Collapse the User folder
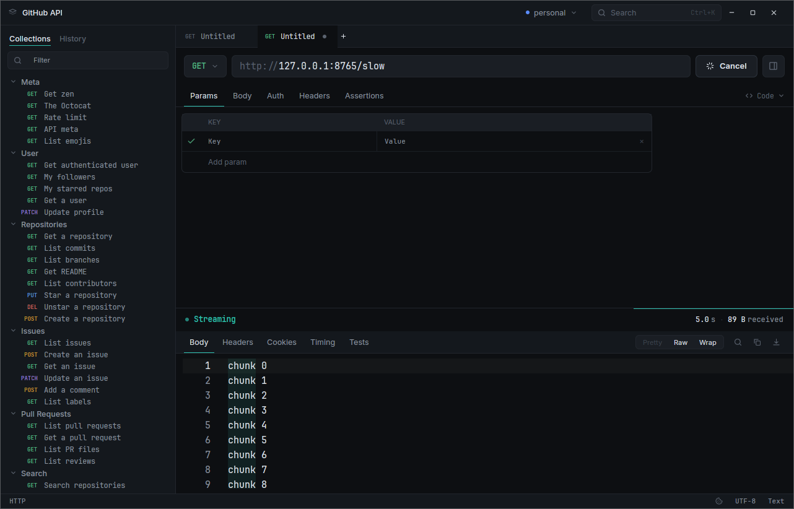Image resolution: width=794 pixels, height=509 pixels. [25, 153]
